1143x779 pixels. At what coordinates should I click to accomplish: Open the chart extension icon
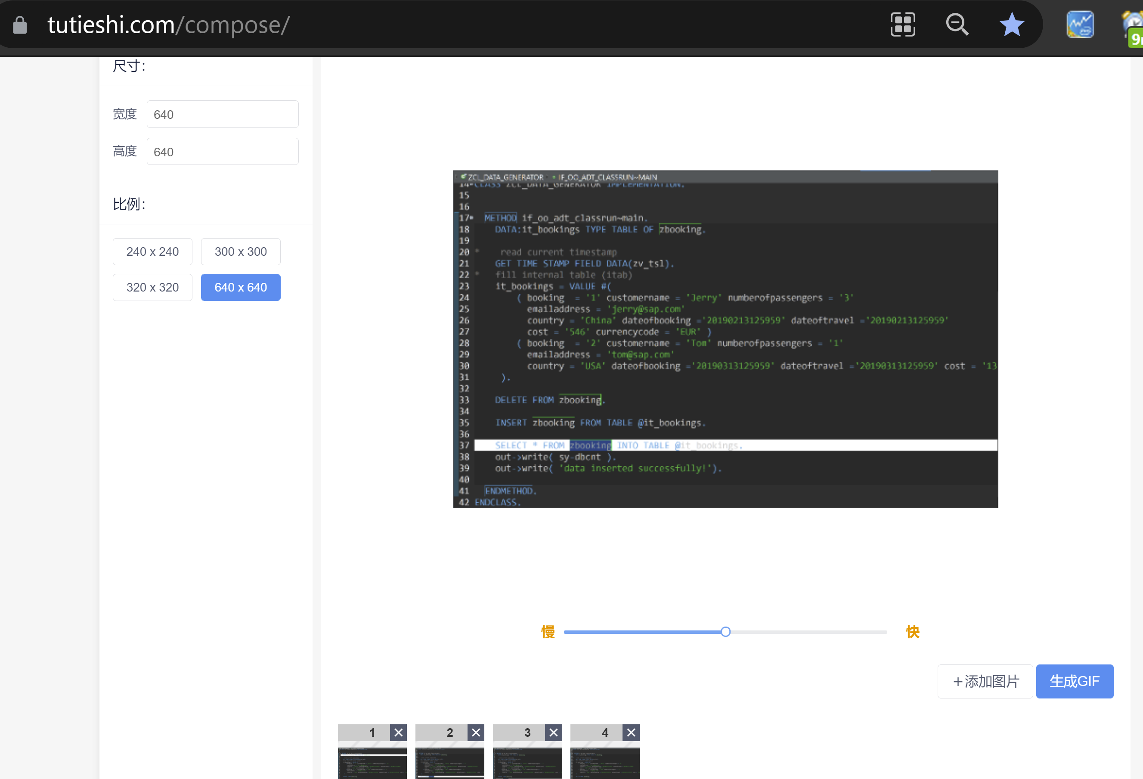[1080, 25]
